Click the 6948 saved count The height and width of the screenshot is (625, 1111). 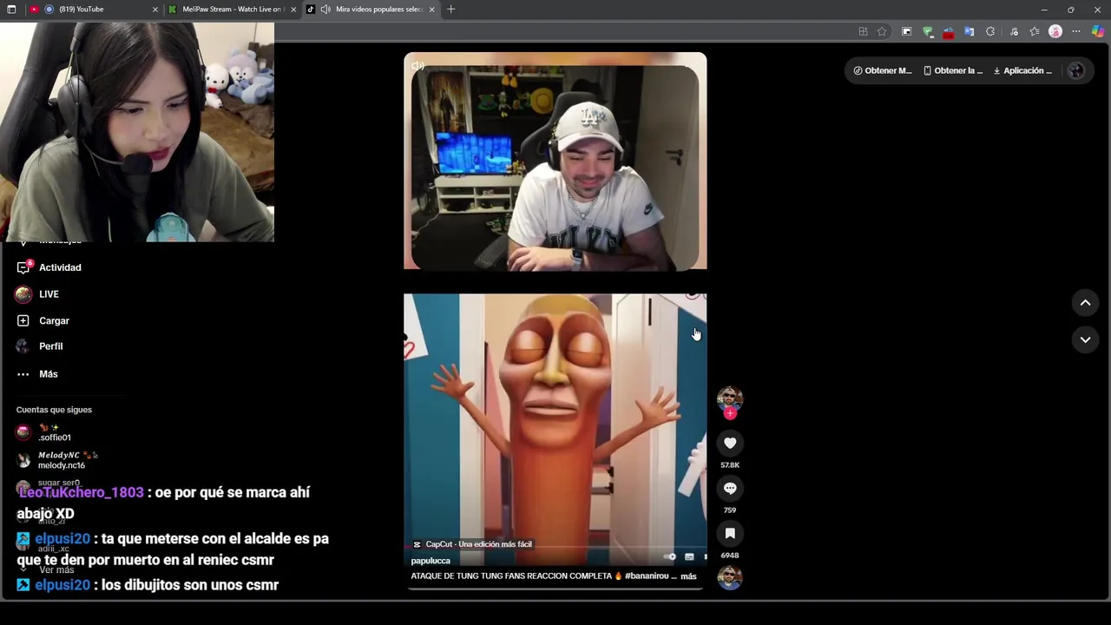pyautogui.click(x=730, y=556)
